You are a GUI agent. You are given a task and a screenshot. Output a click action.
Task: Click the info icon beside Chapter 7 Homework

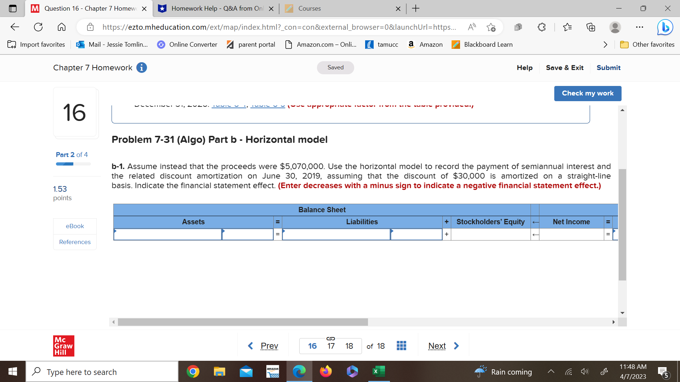tap(141, 68)
